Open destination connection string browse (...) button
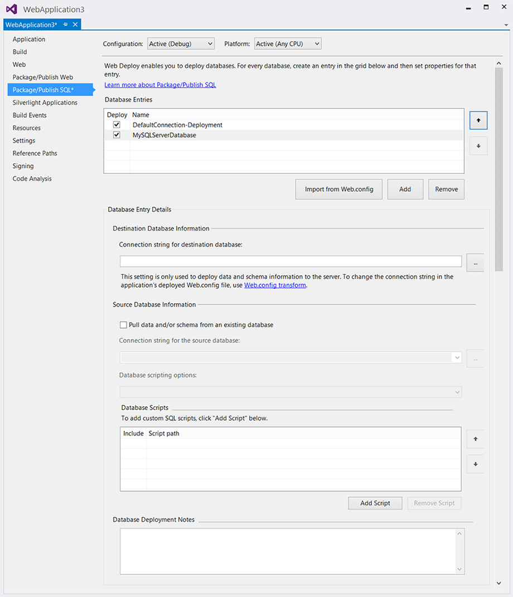 point(475,263)
